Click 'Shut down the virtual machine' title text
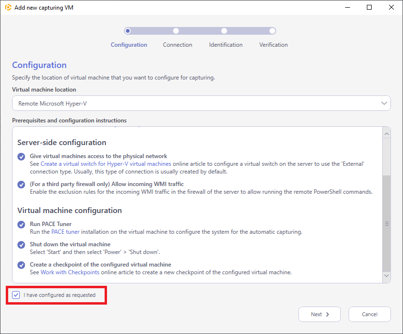403x334 pixels. click(x=70, y=244)
